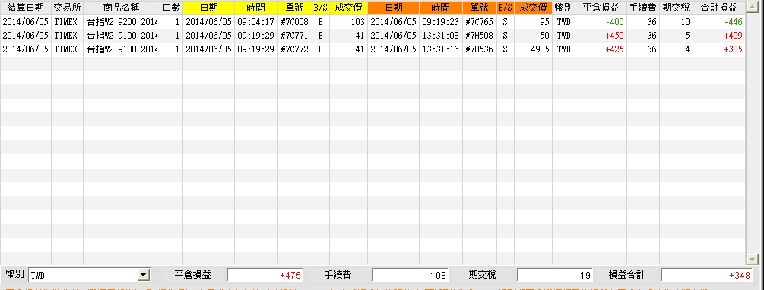
Task: Sort by the 口數 column header
Action: (172, 8)
